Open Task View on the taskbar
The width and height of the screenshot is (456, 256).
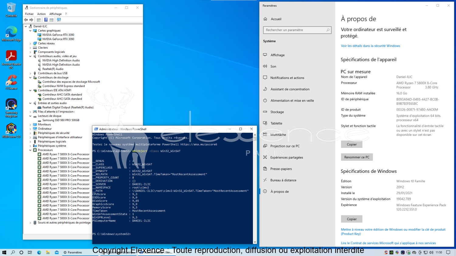click(30, 252)
